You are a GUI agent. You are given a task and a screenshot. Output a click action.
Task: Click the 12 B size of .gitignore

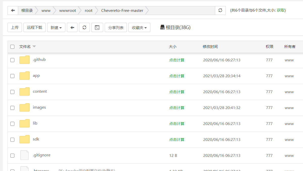coord(173,156)
